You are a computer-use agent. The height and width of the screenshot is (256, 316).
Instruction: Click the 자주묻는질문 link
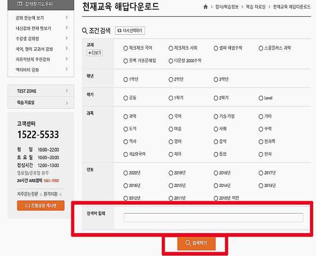coord(27,194)
